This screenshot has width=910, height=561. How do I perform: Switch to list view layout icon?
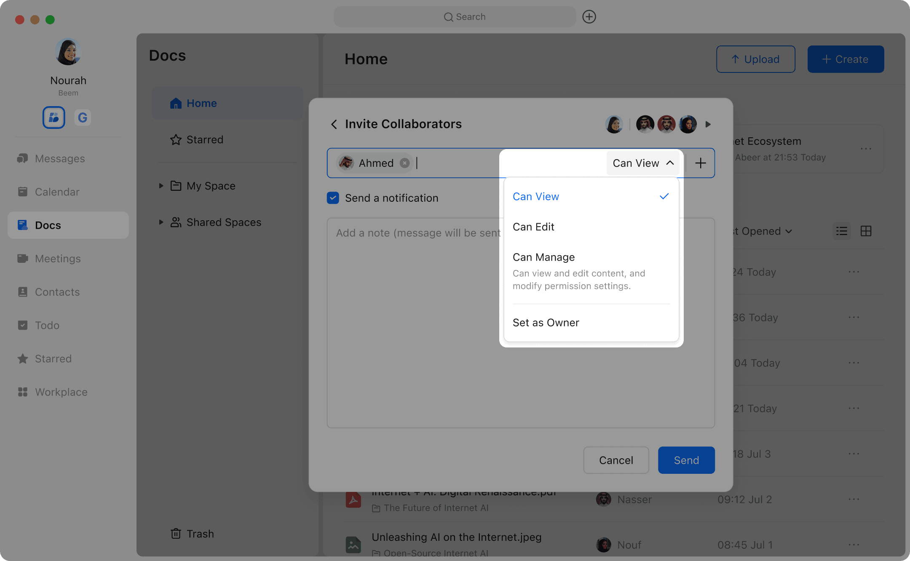tap(841, 231)
